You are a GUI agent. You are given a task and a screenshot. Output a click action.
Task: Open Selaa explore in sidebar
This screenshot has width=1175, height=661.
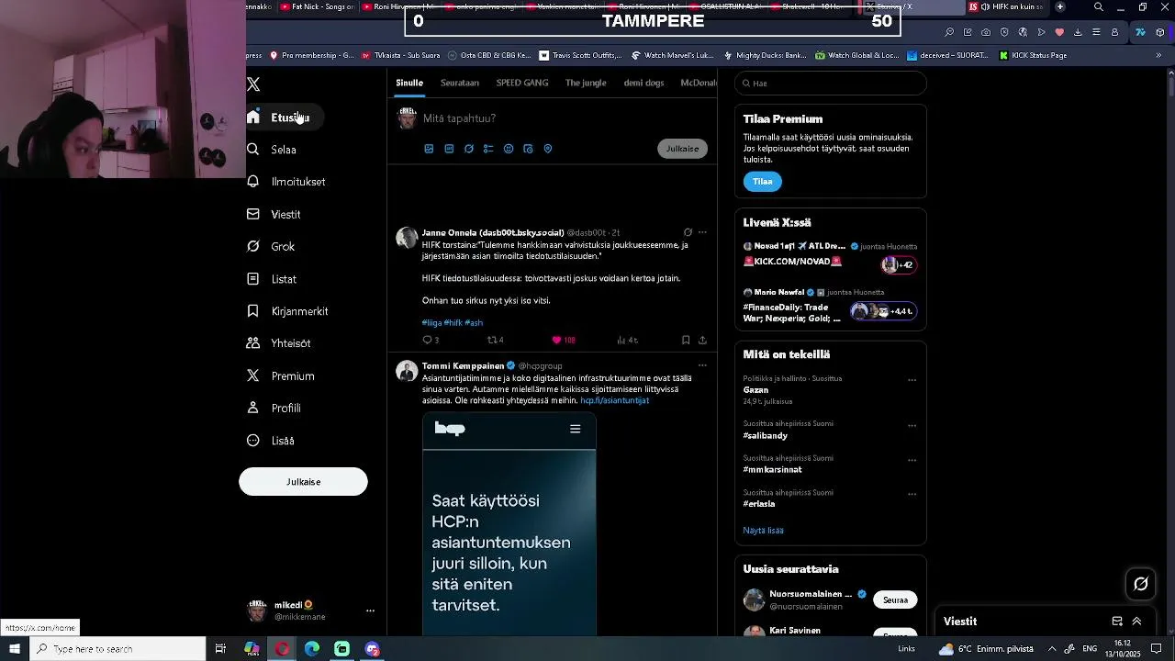pyautogui.click(x=272, y=150)
